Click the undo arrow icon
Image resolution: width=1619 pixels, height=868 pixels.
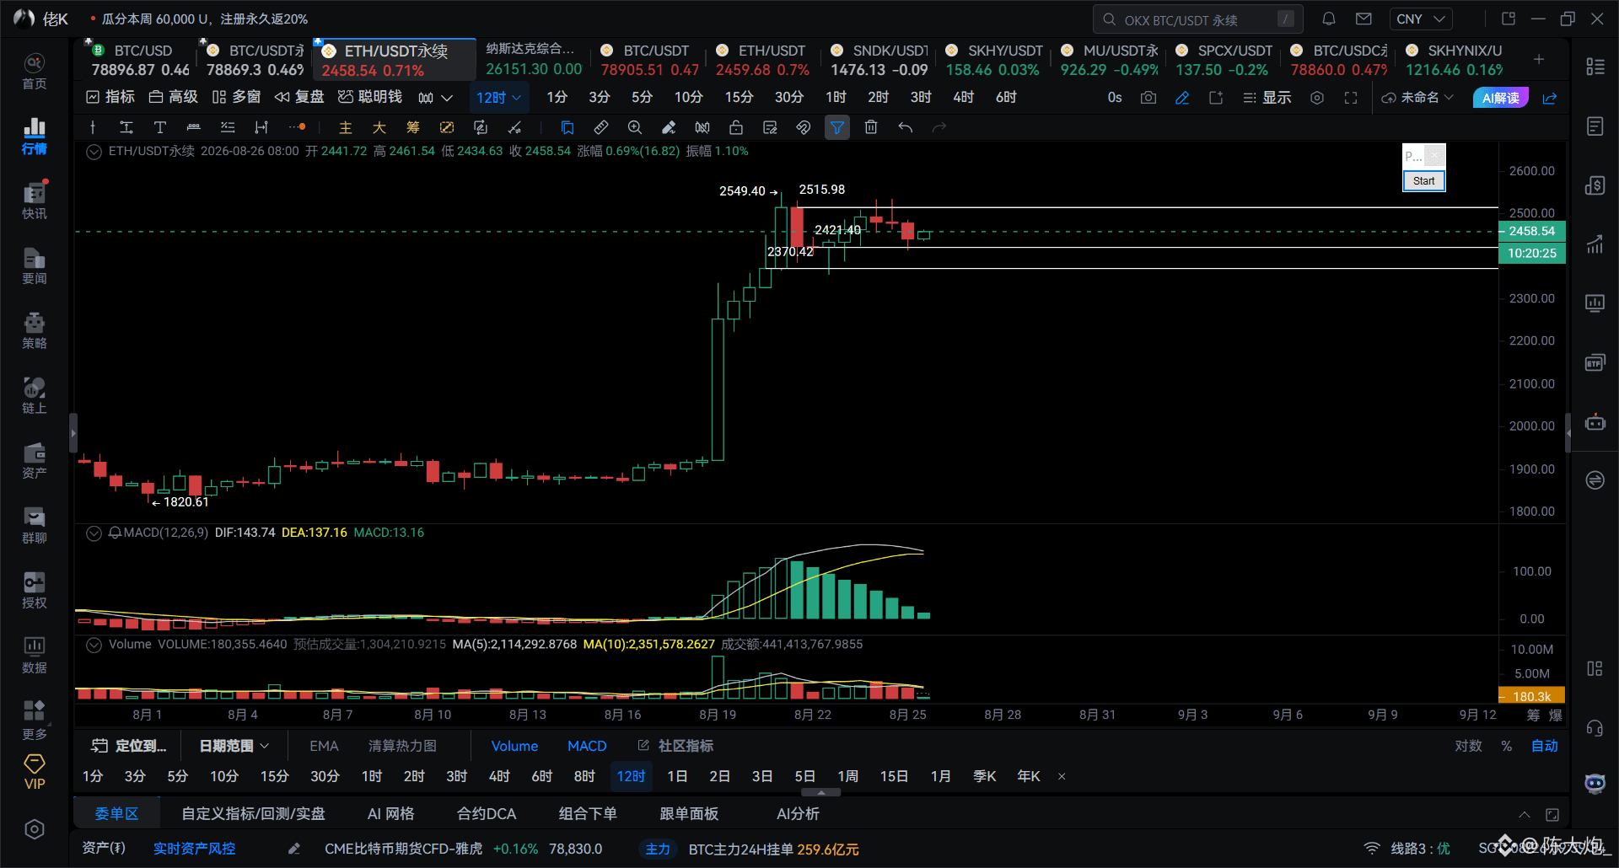pyautogui.click(x=905, y=127)
